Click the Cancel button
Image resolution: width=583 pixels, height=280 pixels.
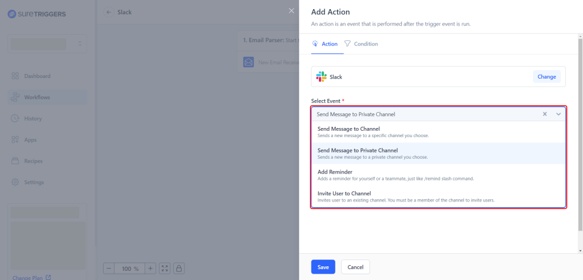coord(355,267)
